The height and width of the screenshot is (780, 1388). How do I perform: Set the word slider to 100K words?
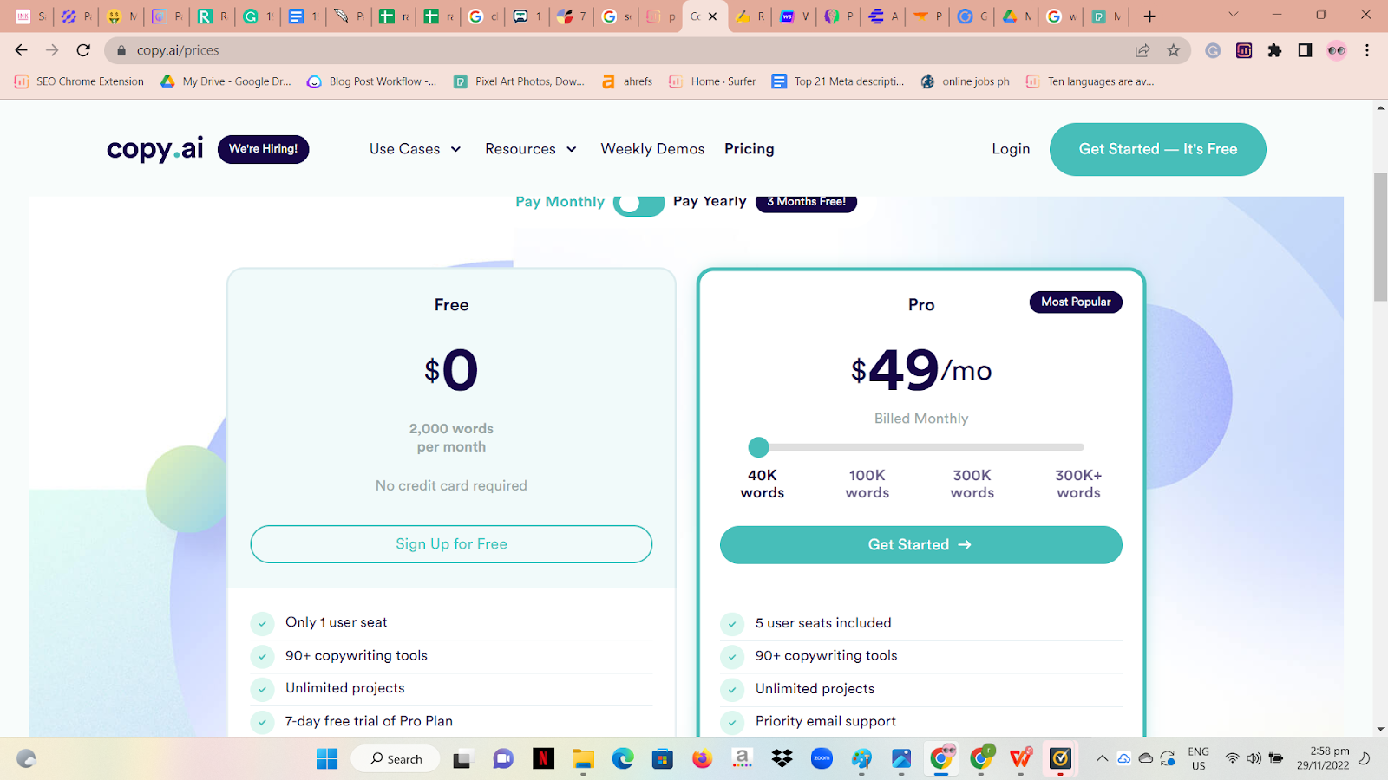[x=867, y=484]
